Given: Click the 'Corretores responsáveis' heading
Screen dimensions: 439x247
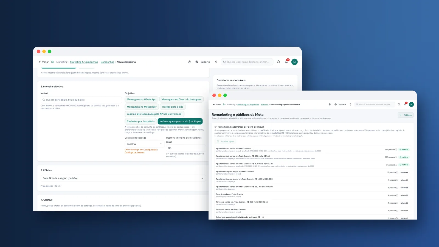Looking at the screenshot, I should [x=231, y=80].
